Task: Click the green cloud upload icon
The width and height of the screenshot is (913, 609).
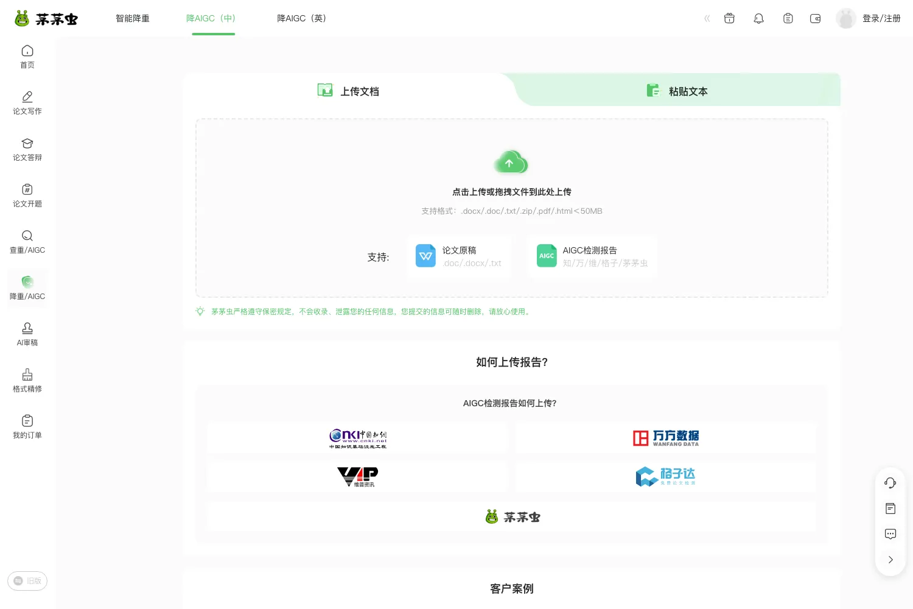Action: pos(511,162)
